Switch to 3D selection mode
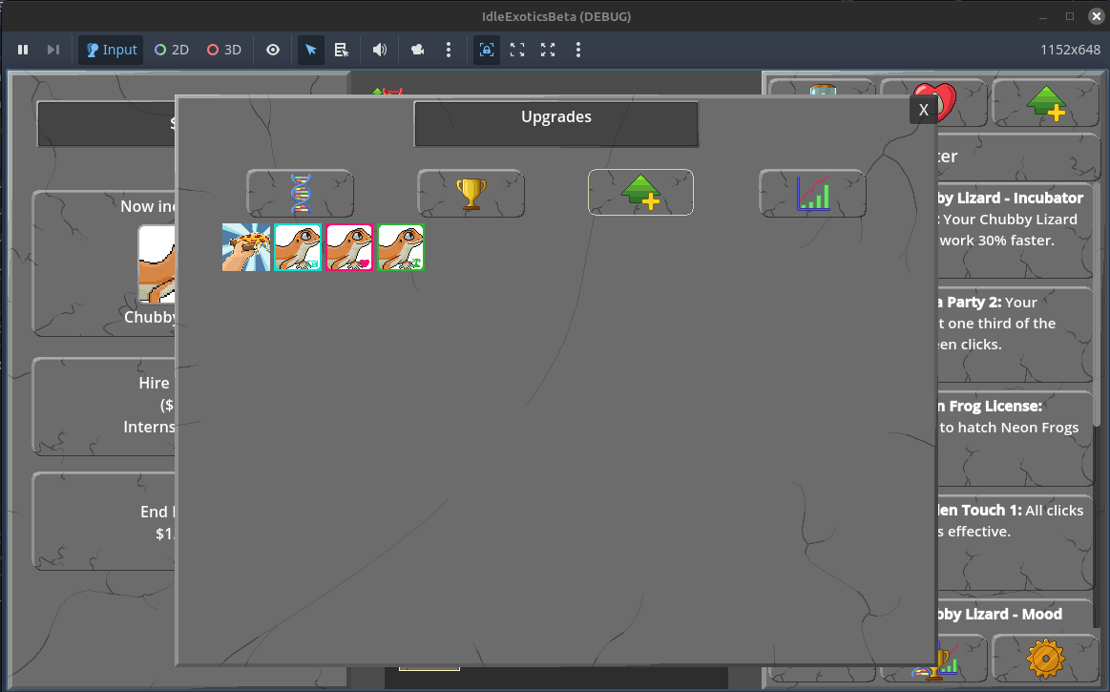Image resolution: width=1110 pixels, height=692 pixels. click(223, 50)
